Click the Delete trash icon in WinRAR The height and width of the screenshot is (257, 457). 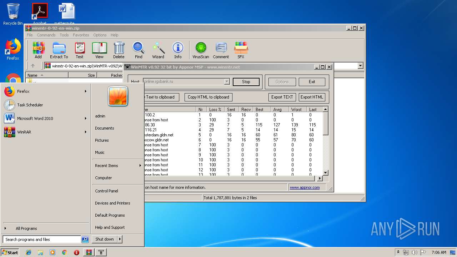coord(119,50)
